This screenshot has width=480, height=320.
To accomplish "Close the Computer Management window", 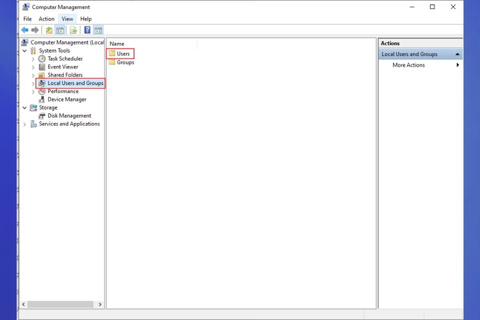I will tap(453, 7).
